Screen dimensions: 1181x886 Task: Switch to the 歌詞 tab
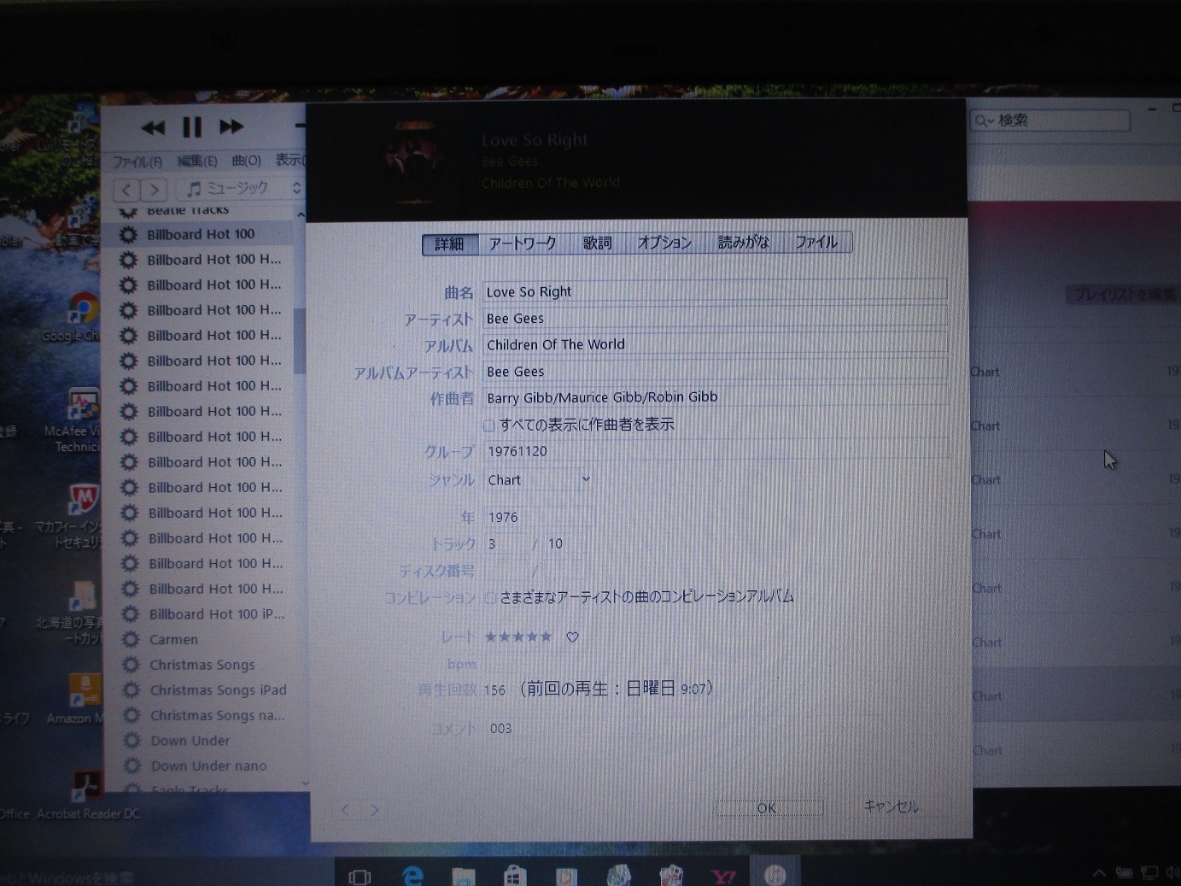pyautogui.click(x=597, y=244)
